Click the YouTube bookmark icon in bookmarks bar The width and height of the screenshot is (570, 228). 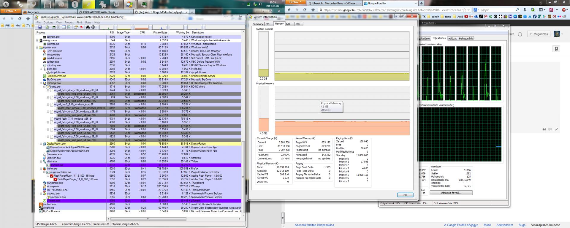(466, 17)
